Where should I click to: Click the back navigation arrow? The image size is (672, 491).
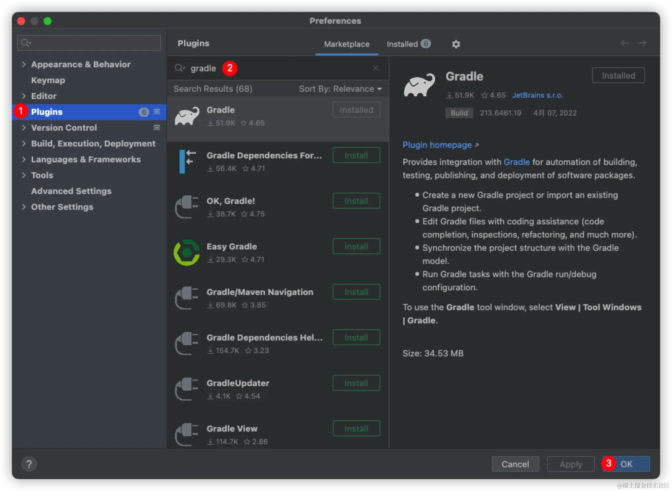click(x=624, y=43)
